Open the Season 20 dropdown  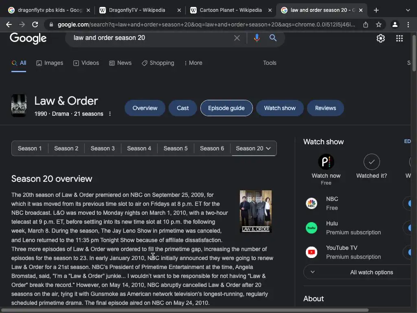click(x=253, y=148)
